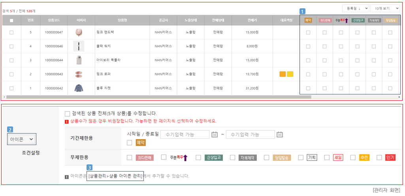Click the 자체제작 icon column header
Screen dimensions: 405x196
pos(374,20)
